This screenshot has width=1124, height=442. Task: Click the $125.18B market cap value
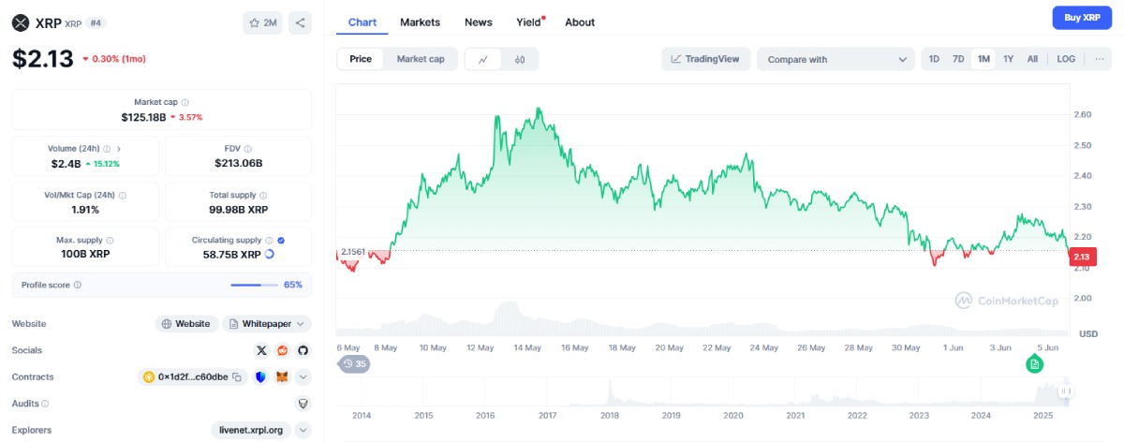(143, 117)
